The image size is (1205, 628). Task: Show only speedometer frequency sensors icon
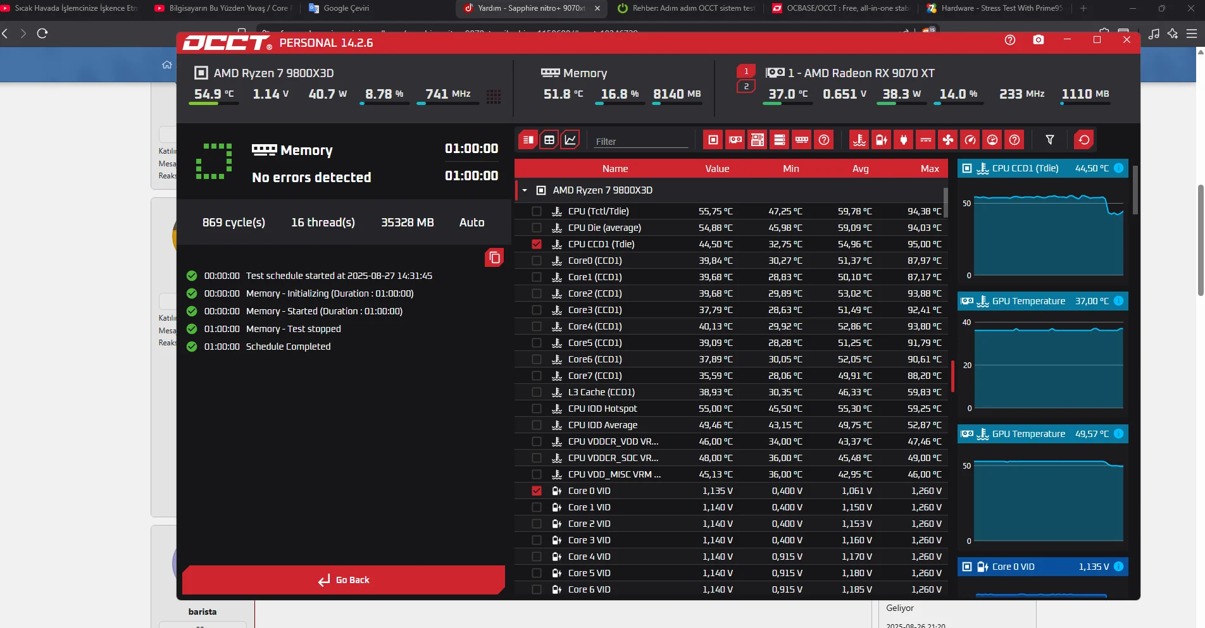tap(970, 140)
